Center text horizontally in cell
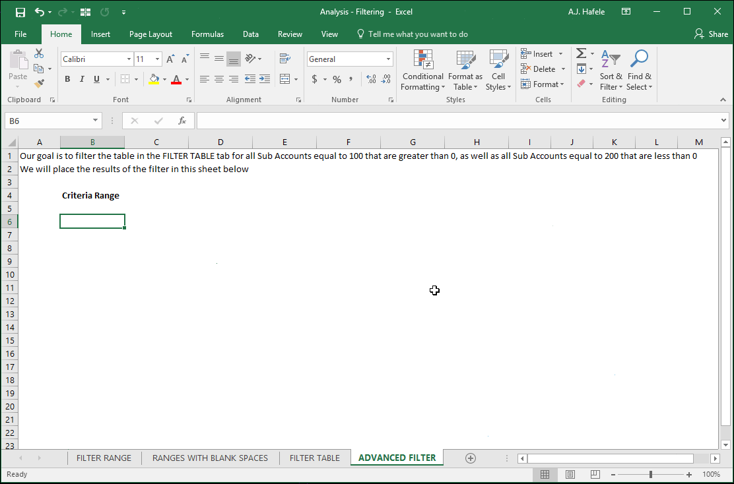This screenshot has width=734, height=484. [x=219, y=79]
